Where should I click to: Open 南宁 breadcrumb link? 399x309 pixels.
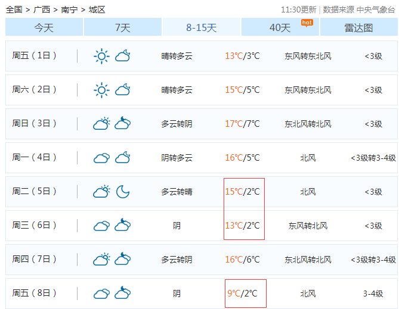click(69, 10)
